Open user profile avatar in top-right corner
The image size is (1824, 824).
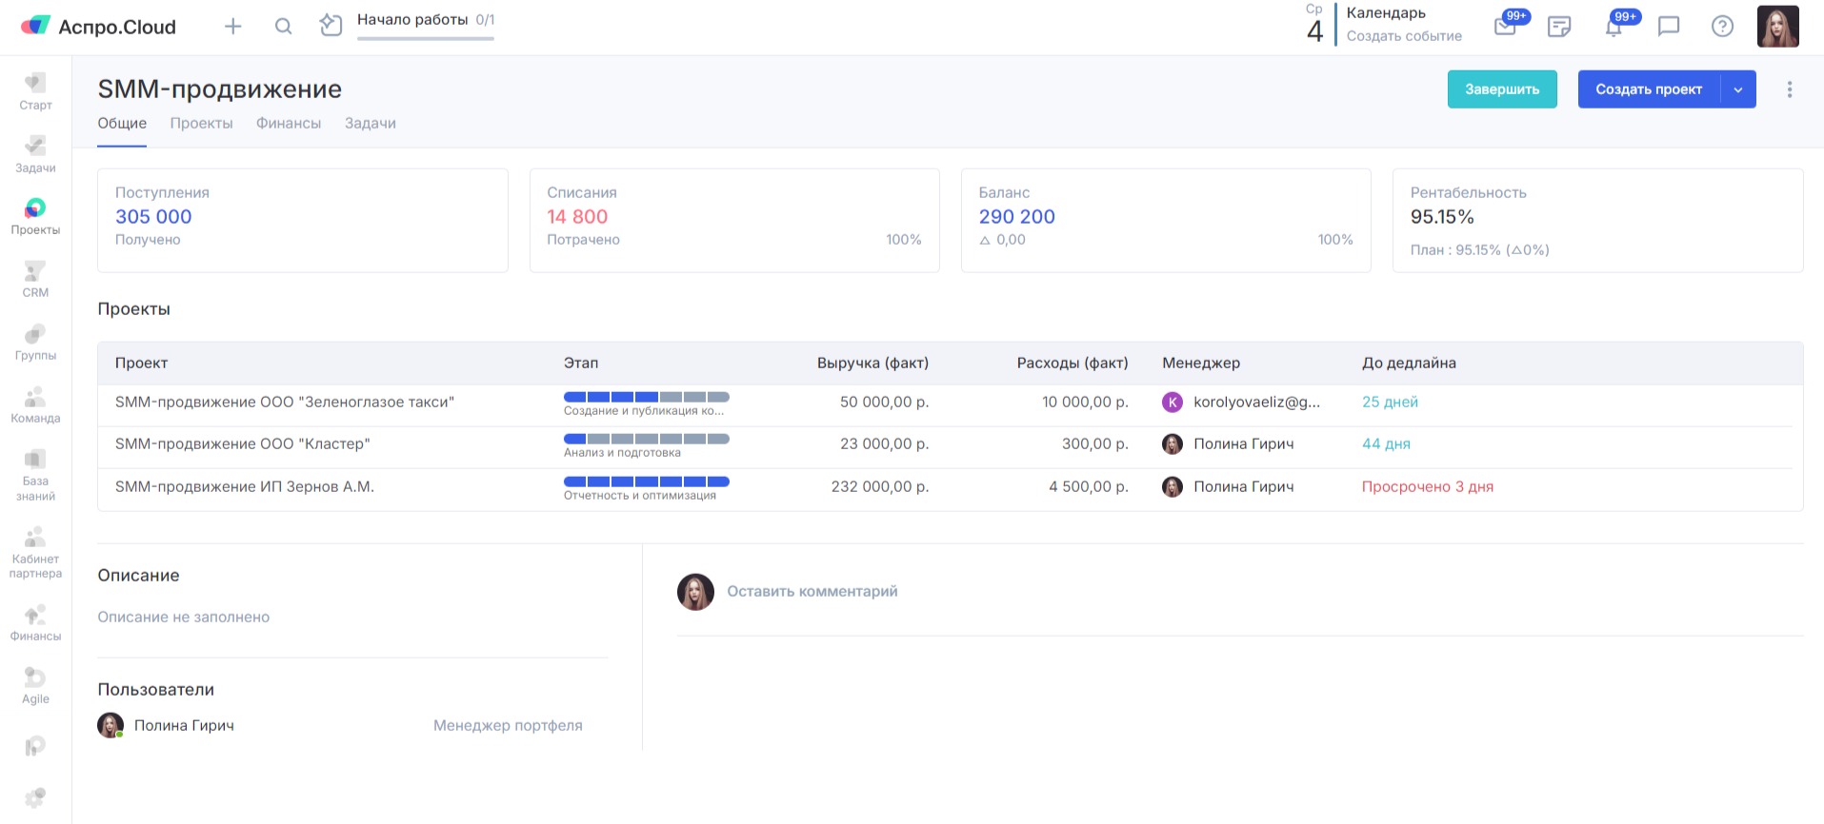[1777, 27]
